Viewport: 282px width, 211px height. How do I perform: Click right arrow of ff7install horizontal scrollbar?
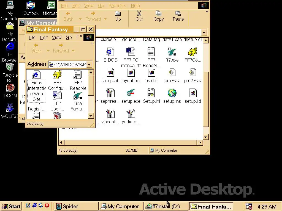200,143
